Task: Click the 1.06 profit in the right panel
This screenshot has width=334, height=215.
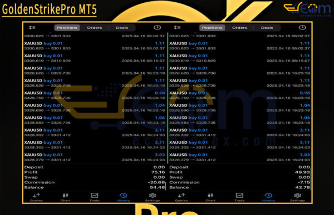Action: (305, 118)
